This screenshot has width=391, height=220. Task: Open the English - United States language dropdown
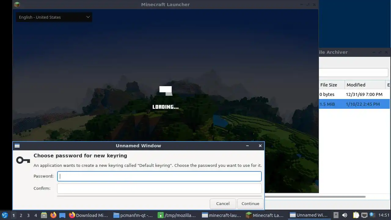[54, 17]
